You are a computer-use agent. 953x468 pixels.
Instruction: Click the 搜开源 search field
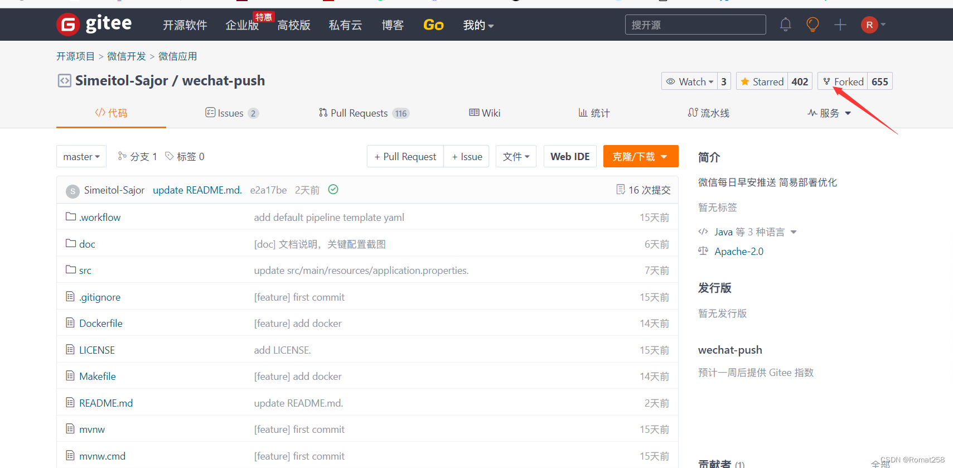(695, 25)
